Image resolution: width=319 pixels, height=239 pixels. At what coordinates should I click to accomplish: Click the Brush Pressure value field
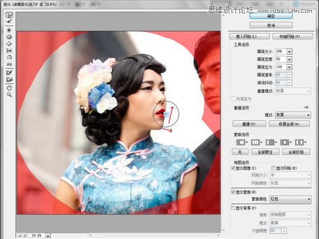(x=281, y=67)
